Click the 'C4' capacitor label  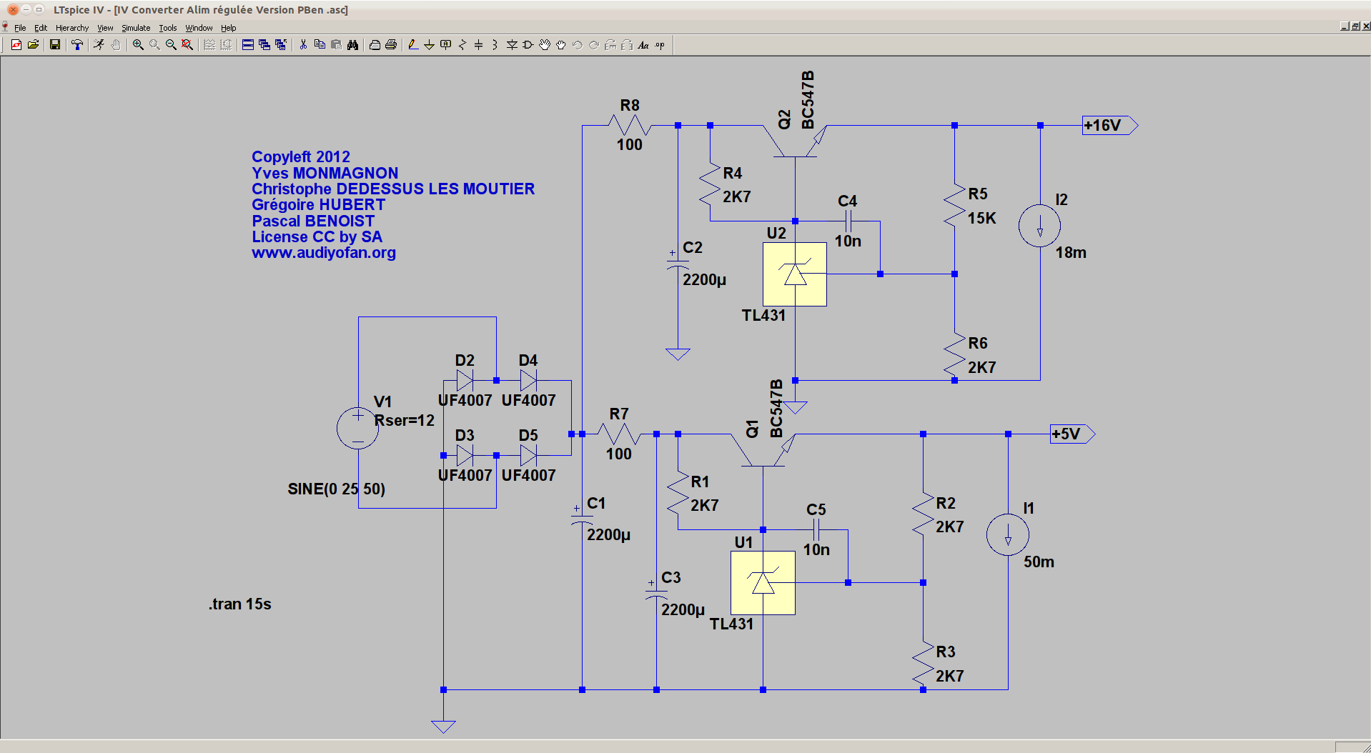click(848, 201)
